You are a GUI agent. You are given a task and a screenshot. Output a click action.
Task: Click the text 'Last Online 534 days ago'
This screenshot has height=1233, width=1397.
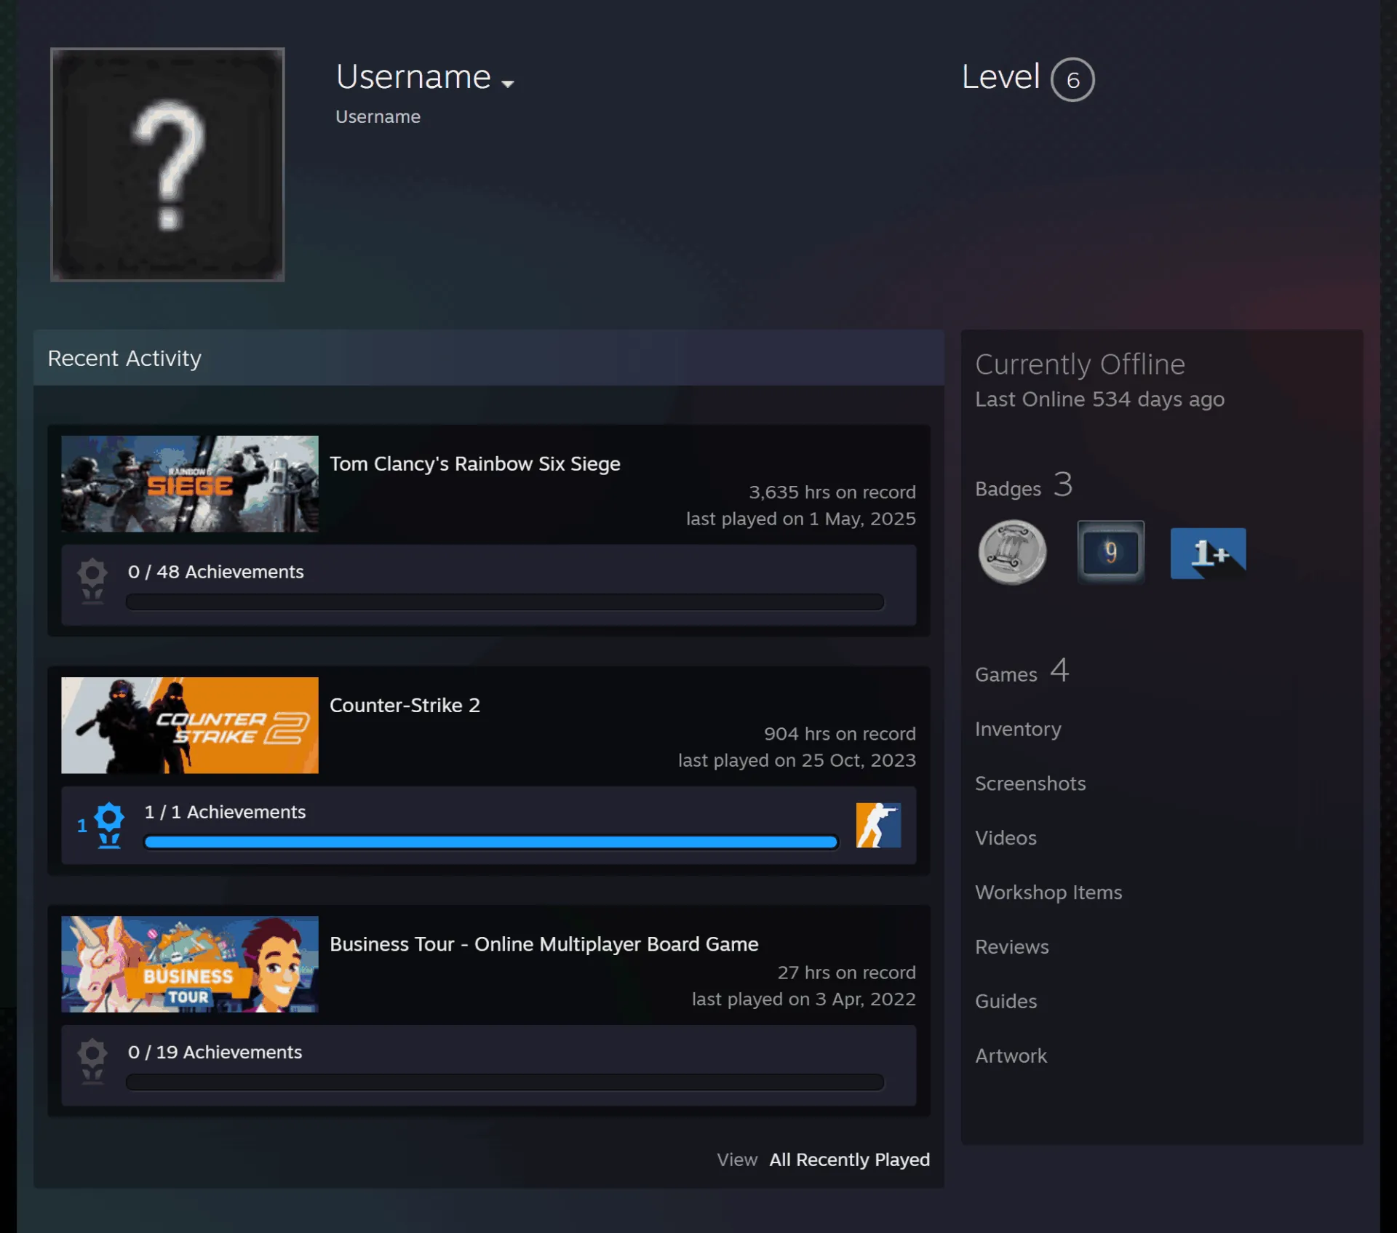click(x=1099, y=399)
